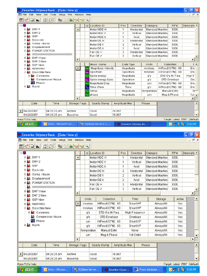Expand the Conveyors node in upper tree
Image resolution: width=207 pixels, height=276 pixels.
click(29, 76)
